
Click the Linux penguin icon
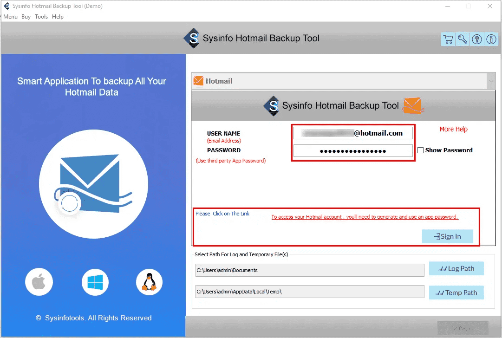[x=149, y=282]
